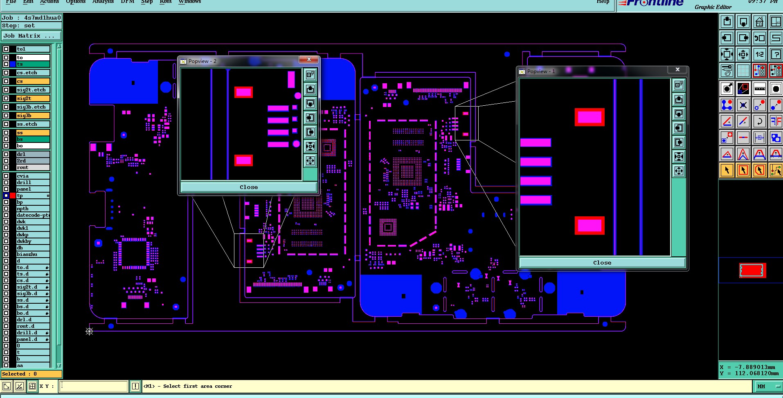This screenshot has width=783, height=398.
Task: Click the pan left icon in right toolbar
Action: point(727,38)
